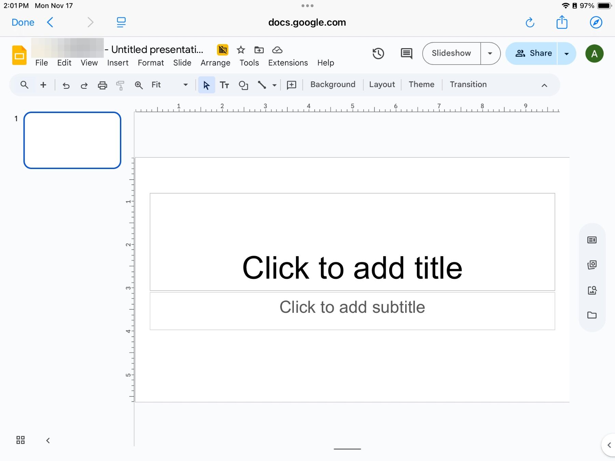Move presentation to a folder

[x=259, y=50]
